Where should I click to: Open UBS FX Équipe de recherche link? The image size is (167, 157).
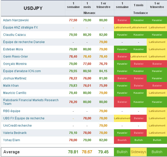click(x=24, y=118)
